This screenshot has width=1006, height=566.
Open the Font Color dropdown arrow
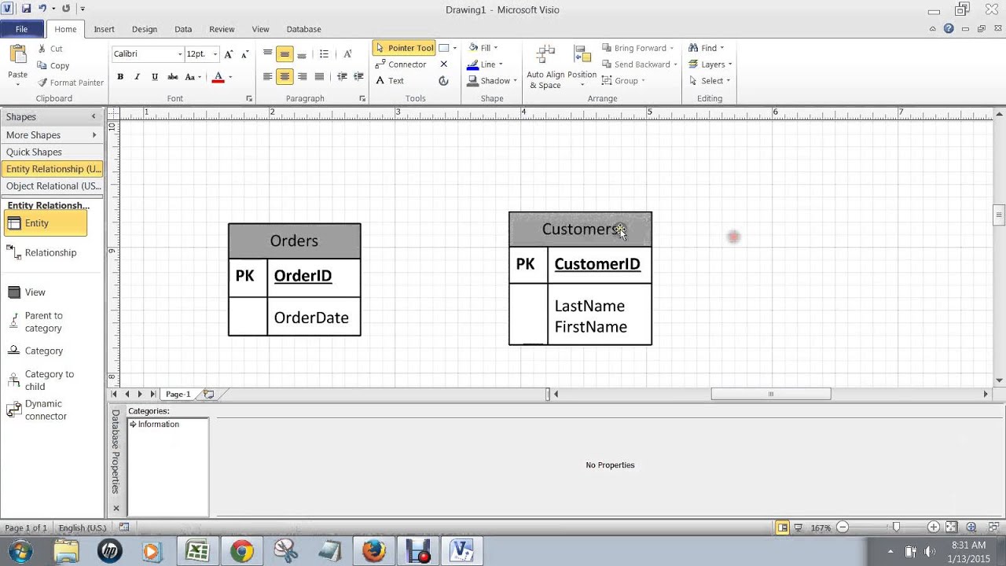click(229, 77)
